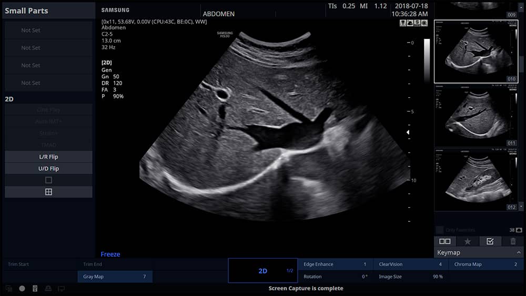Open the Gray Map setting
The width and height of the screenshot is (526, 296).
pyautogui.click(x=114, y=277)
